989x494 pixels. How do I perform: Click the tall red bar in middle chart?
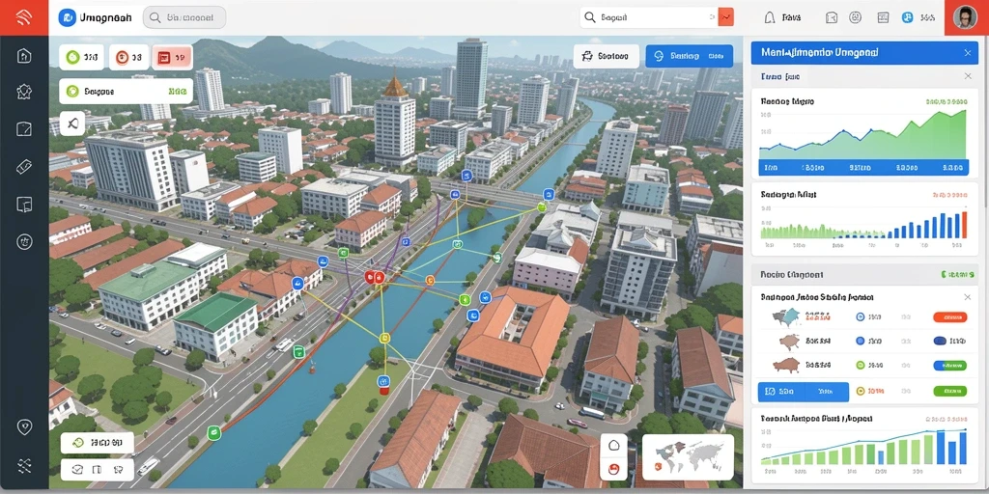click(965, 225)
